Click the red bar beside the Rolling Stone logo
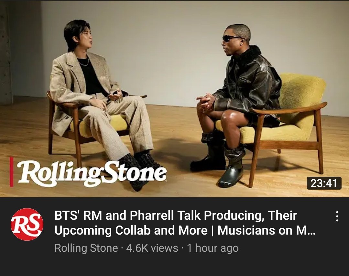 pyautogui.click(x=12, y=172)
